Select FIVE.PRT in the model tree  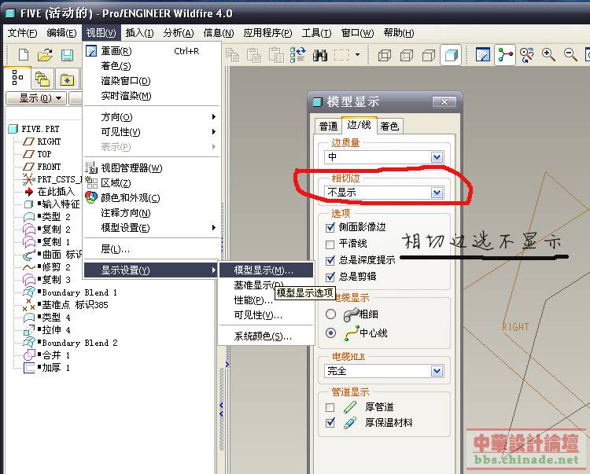[x=40, y=129]
